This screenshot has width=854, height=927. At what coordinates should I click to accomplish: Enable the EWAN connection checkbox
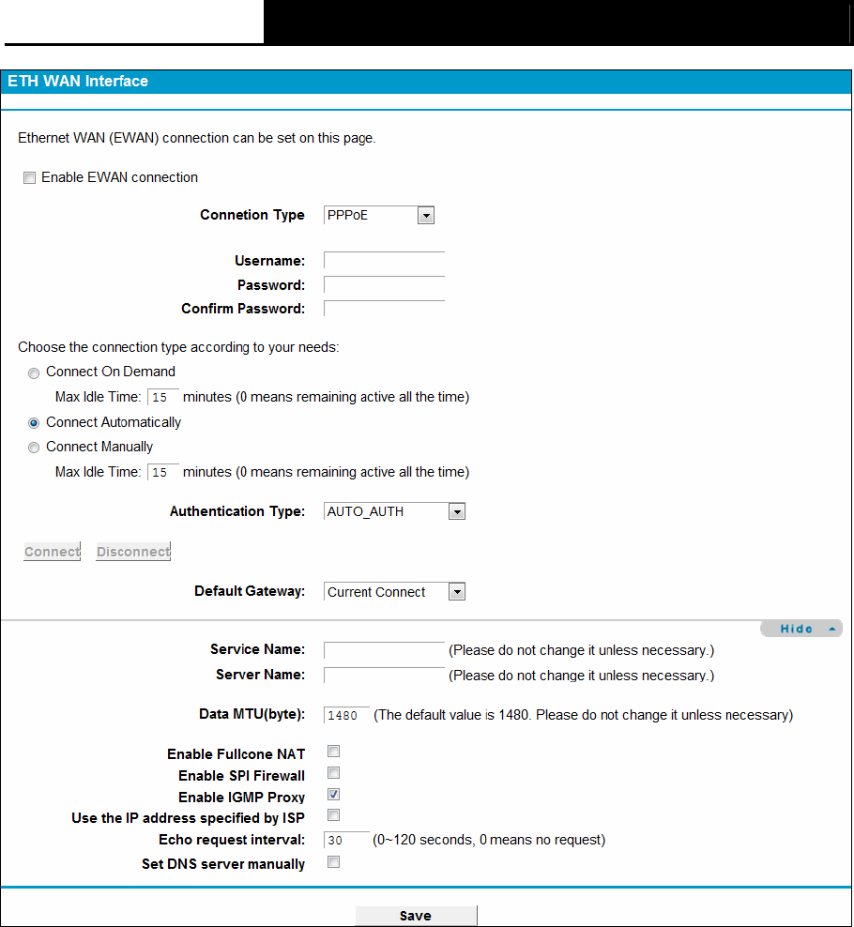point(29,178)
